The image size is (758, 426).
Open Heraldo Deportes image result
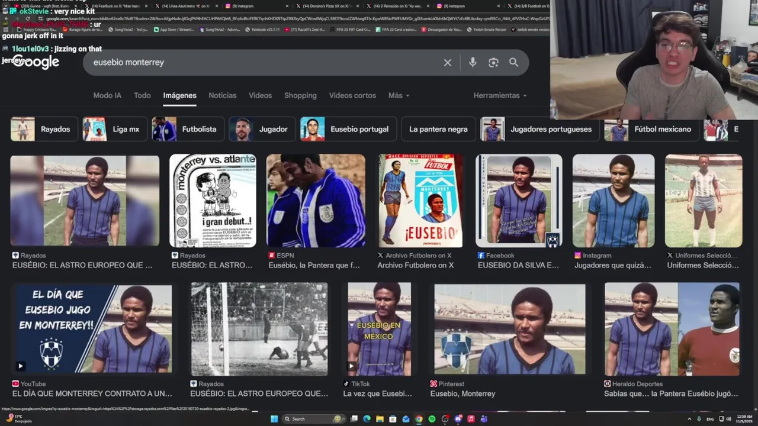(x=672, y=330)
